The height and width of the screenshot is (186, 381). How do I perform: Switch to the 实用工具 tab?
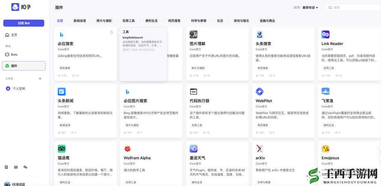pyautogui.click(x=128, y=21)
